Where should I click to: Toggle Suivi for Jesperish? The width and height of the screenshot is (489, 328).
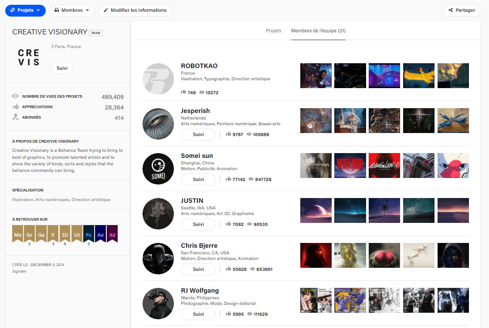point(198,134)
